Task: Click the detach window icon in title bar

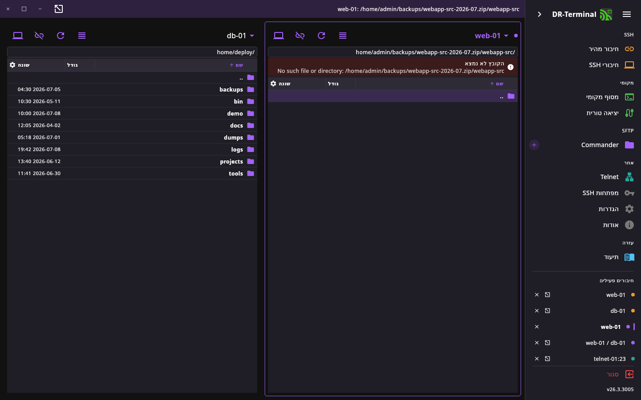Action: tap(59, 9)
